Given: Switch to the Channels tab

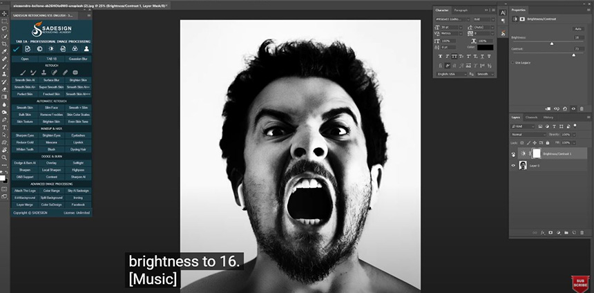Looking at the screenshot, I should point(531,117).
